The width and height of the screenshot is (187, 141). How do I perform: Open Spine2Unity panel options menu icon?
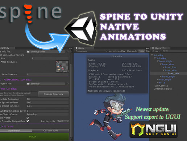click(x=71, y=48)
